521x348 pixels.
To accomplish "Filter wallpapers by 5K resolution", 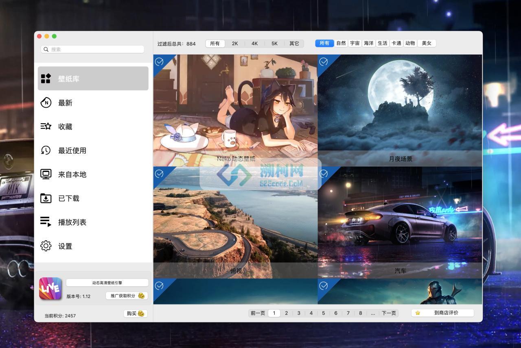I will coord(274,43).
